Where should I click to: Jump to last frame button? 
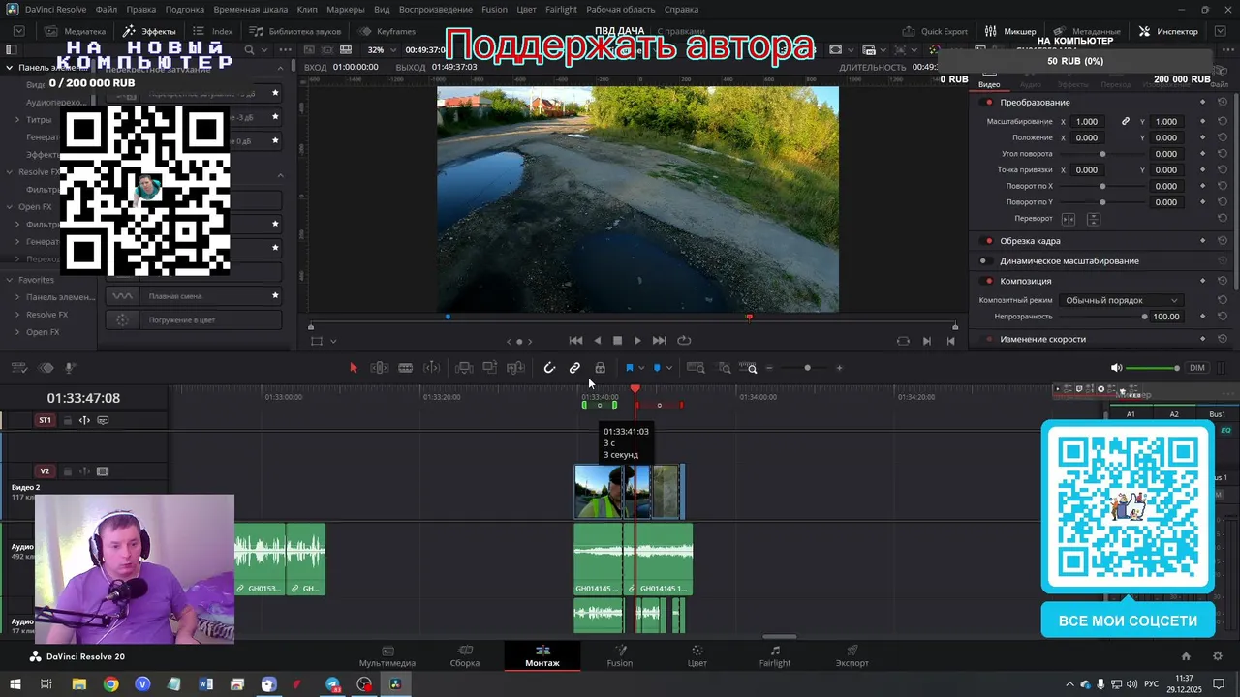pyautogui.click(x=659, y=341)
